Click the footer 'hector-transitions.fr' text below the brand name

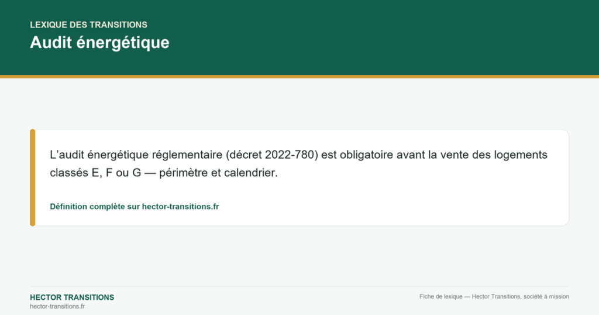[57, 306]
